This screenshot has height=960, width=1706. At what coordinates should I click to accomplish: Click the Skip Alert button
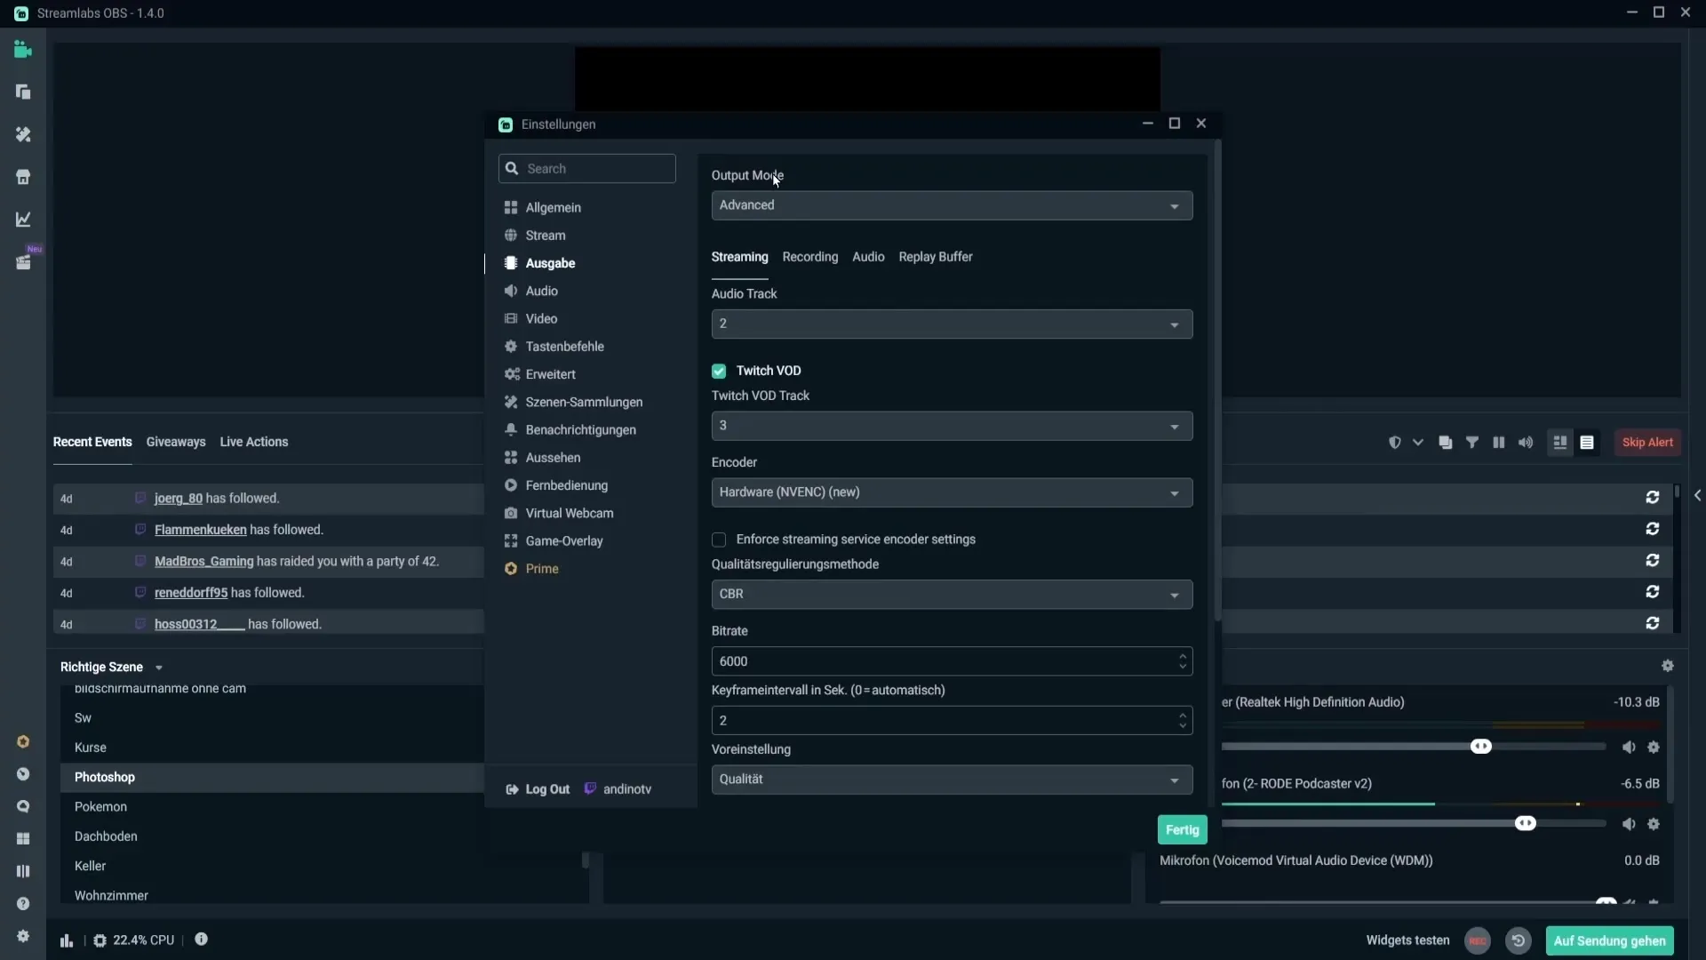coord(1647,443)
